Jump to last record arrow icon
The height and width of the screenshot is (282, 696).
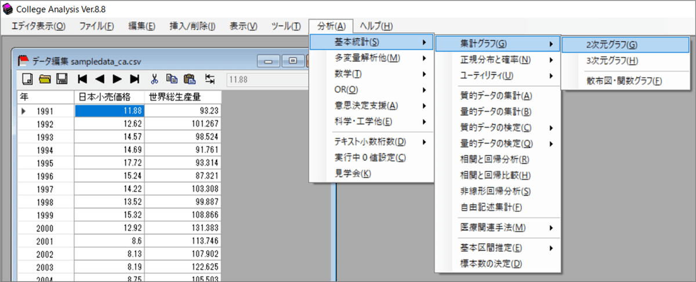tap(135, 79)
